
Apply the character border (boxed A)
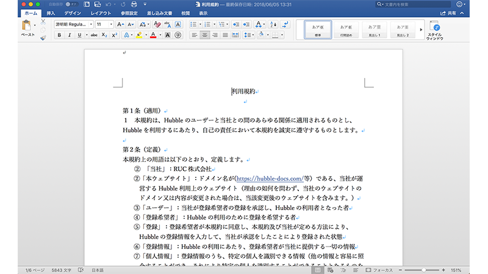coord(178,24)
